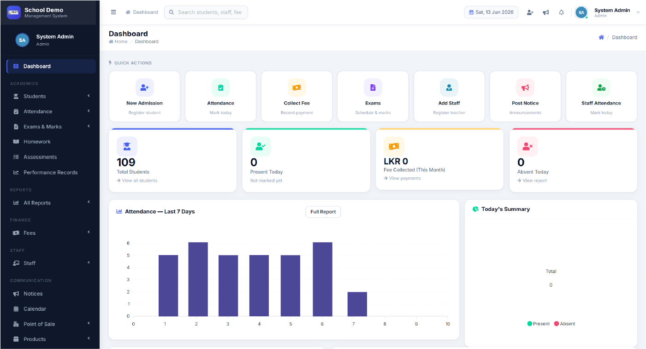
Task: Click the New Admission quick action icon
Action: [144, 87]
